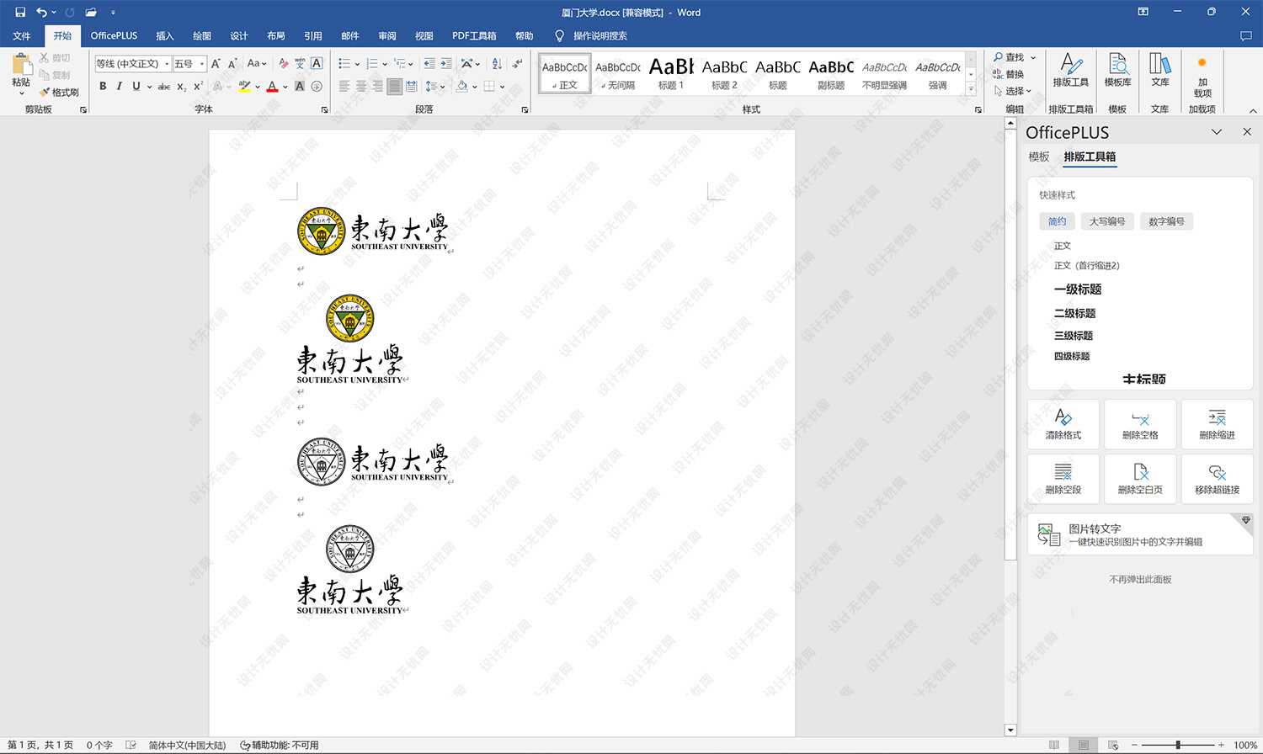This screenshot has width=1263, height=754.
Task: Click the Enclosed Character icon
Action: pyautogui.click(x=317, y=86)
